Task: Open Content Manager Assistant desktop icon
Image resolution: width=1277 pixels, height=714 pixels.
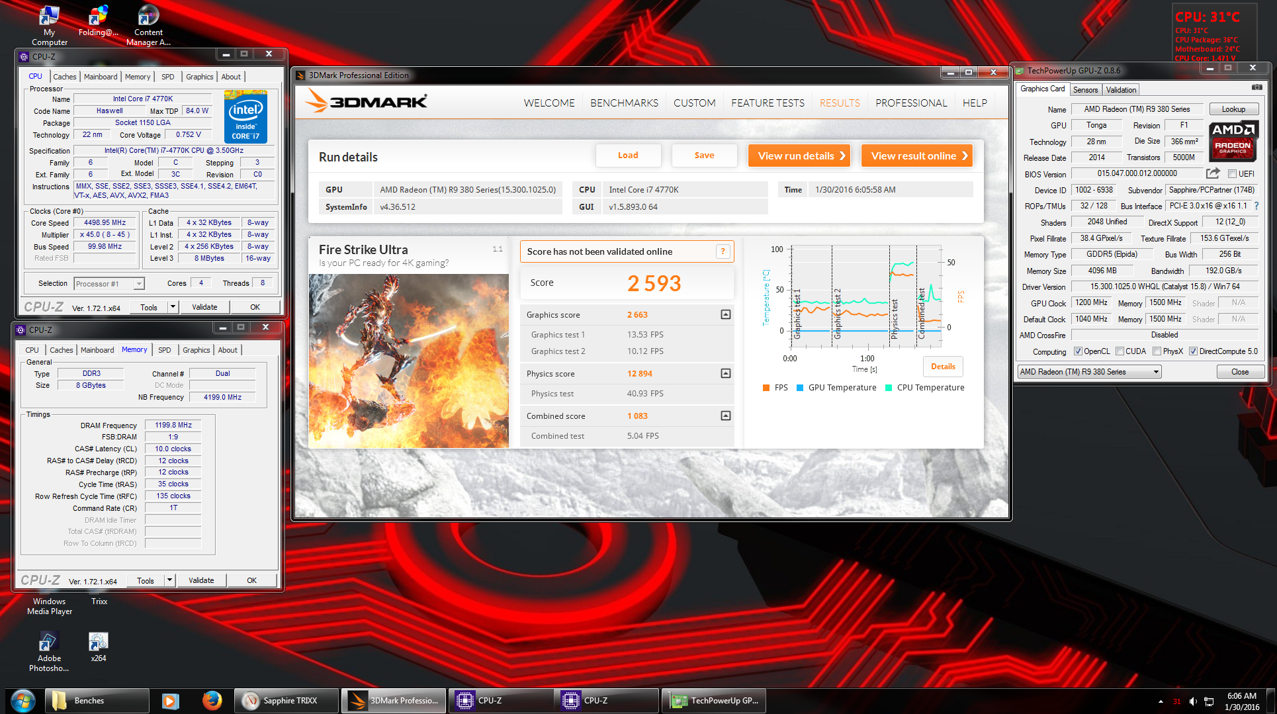Action: point(148,25)
